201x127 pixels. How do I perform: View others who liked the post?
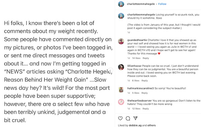[151, 125]
